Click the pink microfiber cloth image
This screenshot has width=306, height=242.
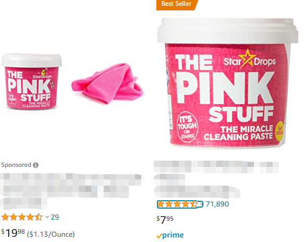coord(107,83)
